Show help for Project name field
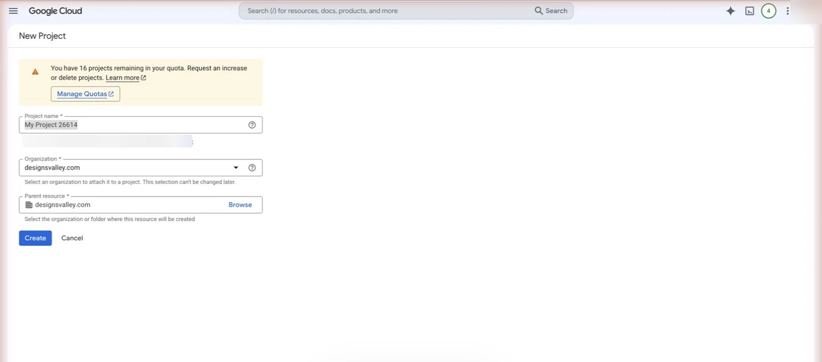This screenshot has height=362, width=822. click(x=252, y=125)
